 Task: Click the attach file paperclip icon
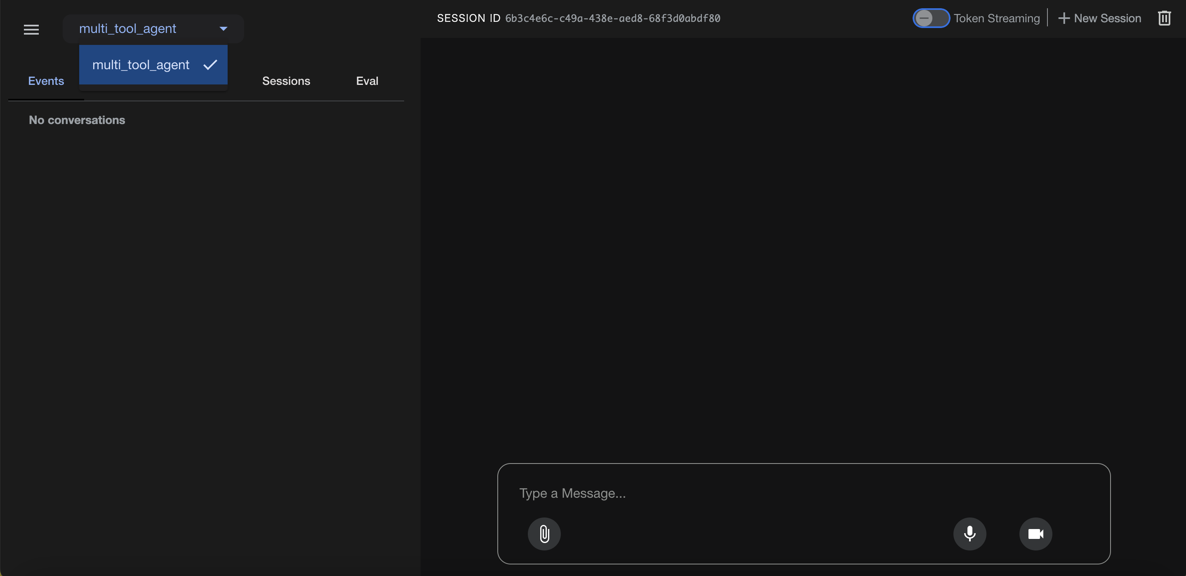(544, 534)
